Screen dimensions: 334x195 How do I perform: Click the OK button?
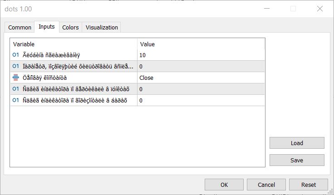click(x=224, y=185)
